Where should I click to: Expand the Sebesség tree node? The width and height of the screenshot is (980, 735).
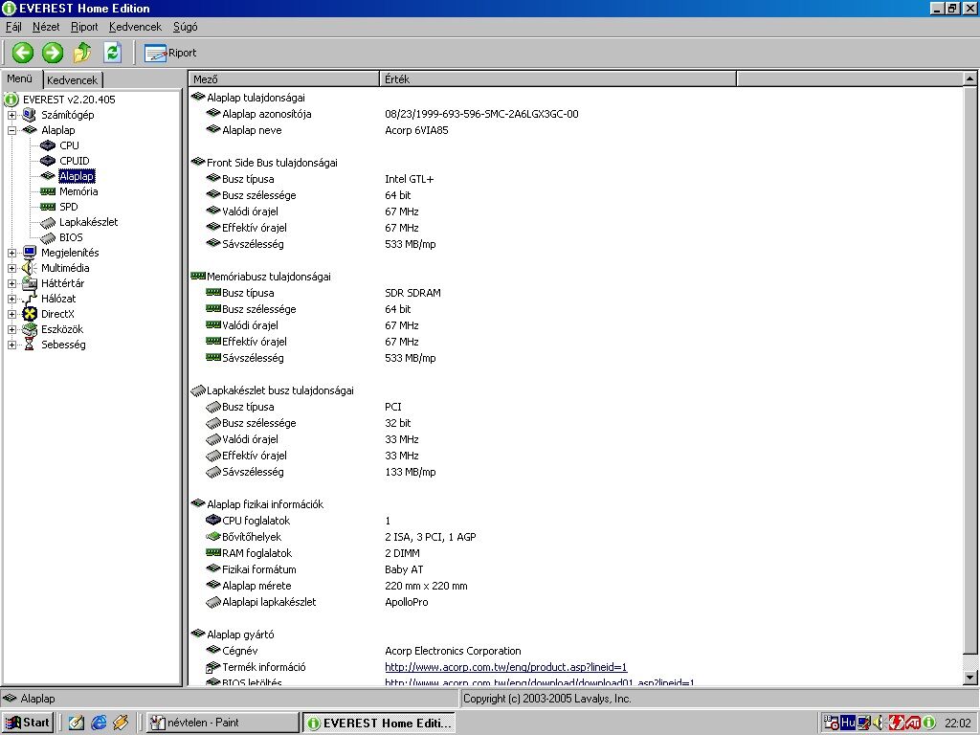click(x=11, y=345)
